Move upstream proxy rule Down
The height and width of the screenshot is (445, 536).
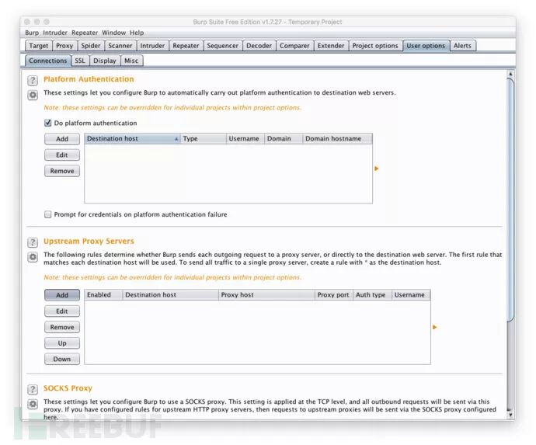pyautogui.click(x=62, y=359)
